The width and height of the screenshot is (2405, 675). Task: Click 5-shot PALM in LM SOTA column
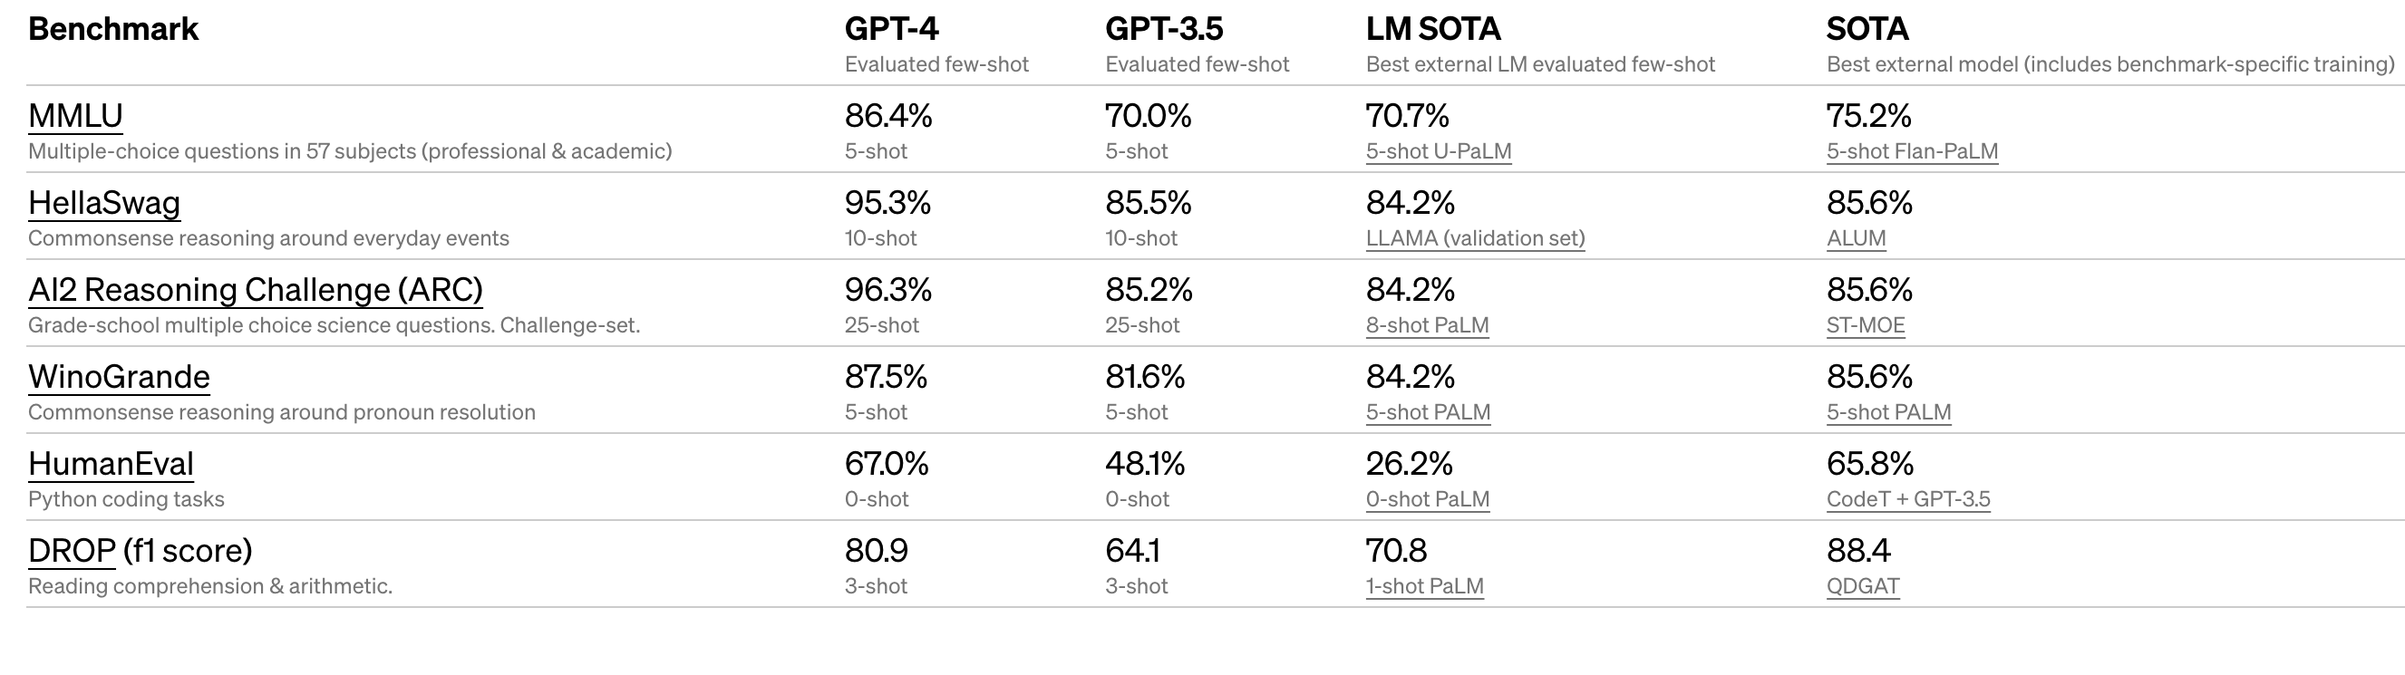[1429, 411]
